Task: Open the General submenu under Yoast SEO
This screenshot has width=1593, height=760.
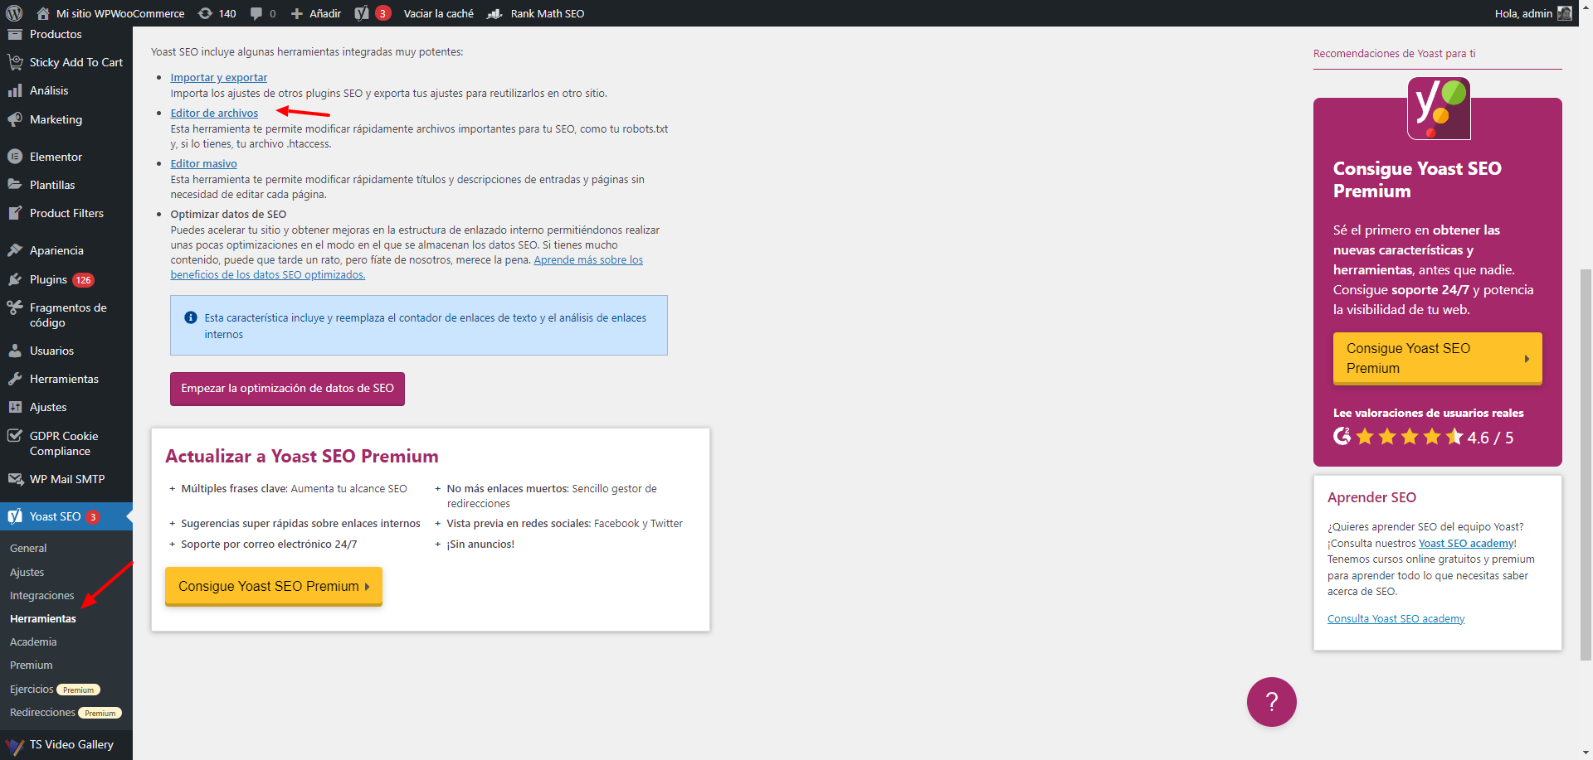Action: [28, 548]
